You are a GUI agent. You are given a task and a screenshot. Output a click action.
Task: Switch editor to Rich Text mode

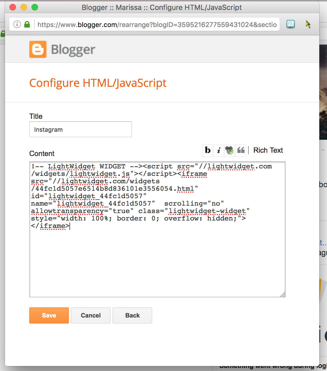[268, 150]
